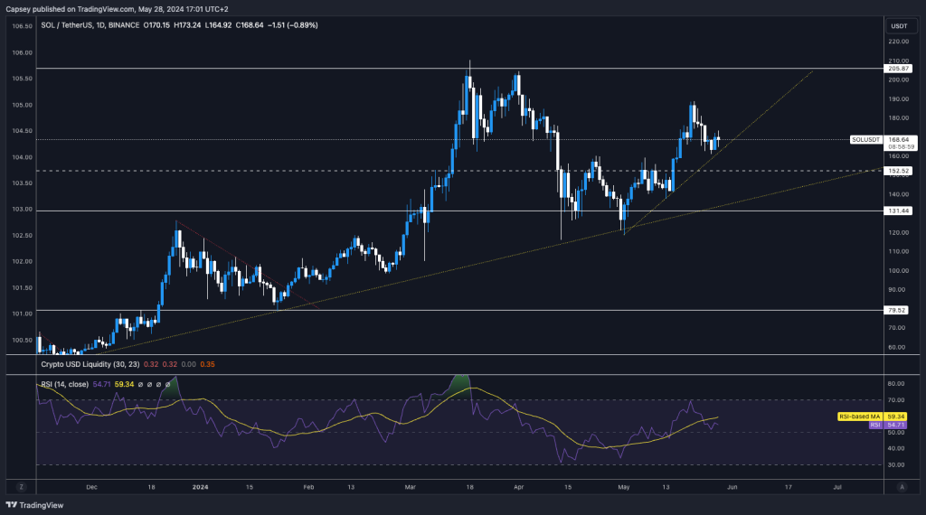This screenshot has width=926, height=515.
Task: Click the Z timezone button at bottom left
Action: tap(22, 487)
